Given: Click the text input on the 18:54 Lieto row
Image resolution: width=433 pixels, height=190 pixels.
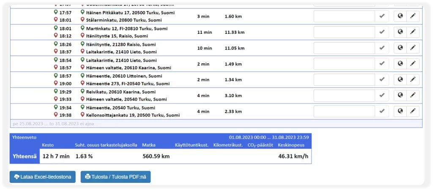Looking at the screenshot, I should [x=344, y=64].
